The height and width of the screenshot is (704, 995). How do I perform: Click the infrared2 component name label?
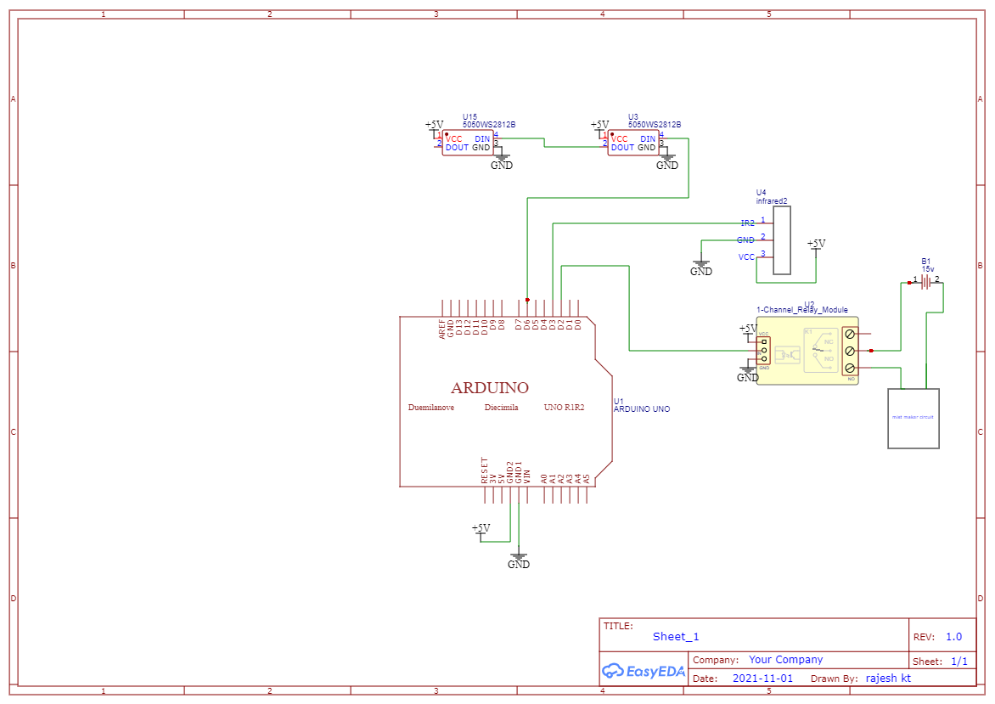(x=772, y=201)
